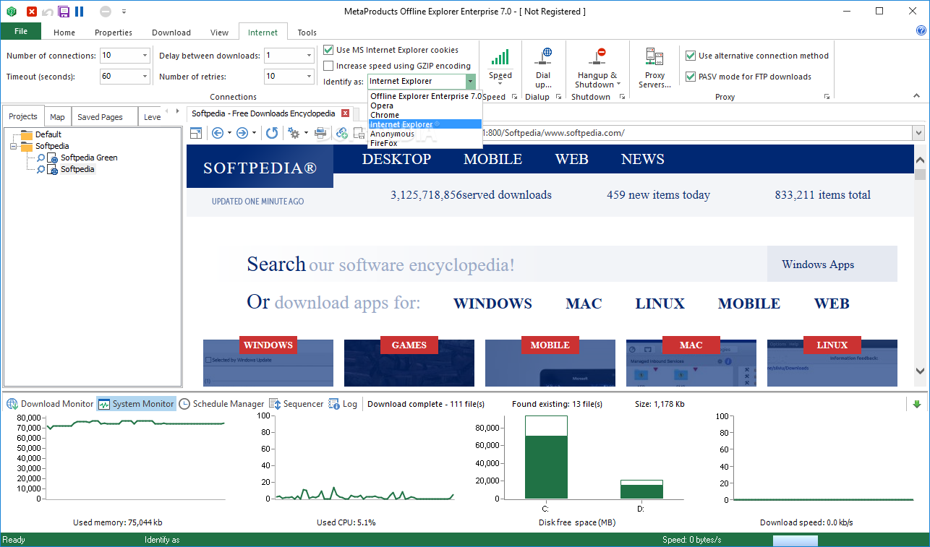Viewport: 930px width, 547px height.
Task: Switch to the Map panel tab
Action: pyautogui.click(x=57, y=117)
